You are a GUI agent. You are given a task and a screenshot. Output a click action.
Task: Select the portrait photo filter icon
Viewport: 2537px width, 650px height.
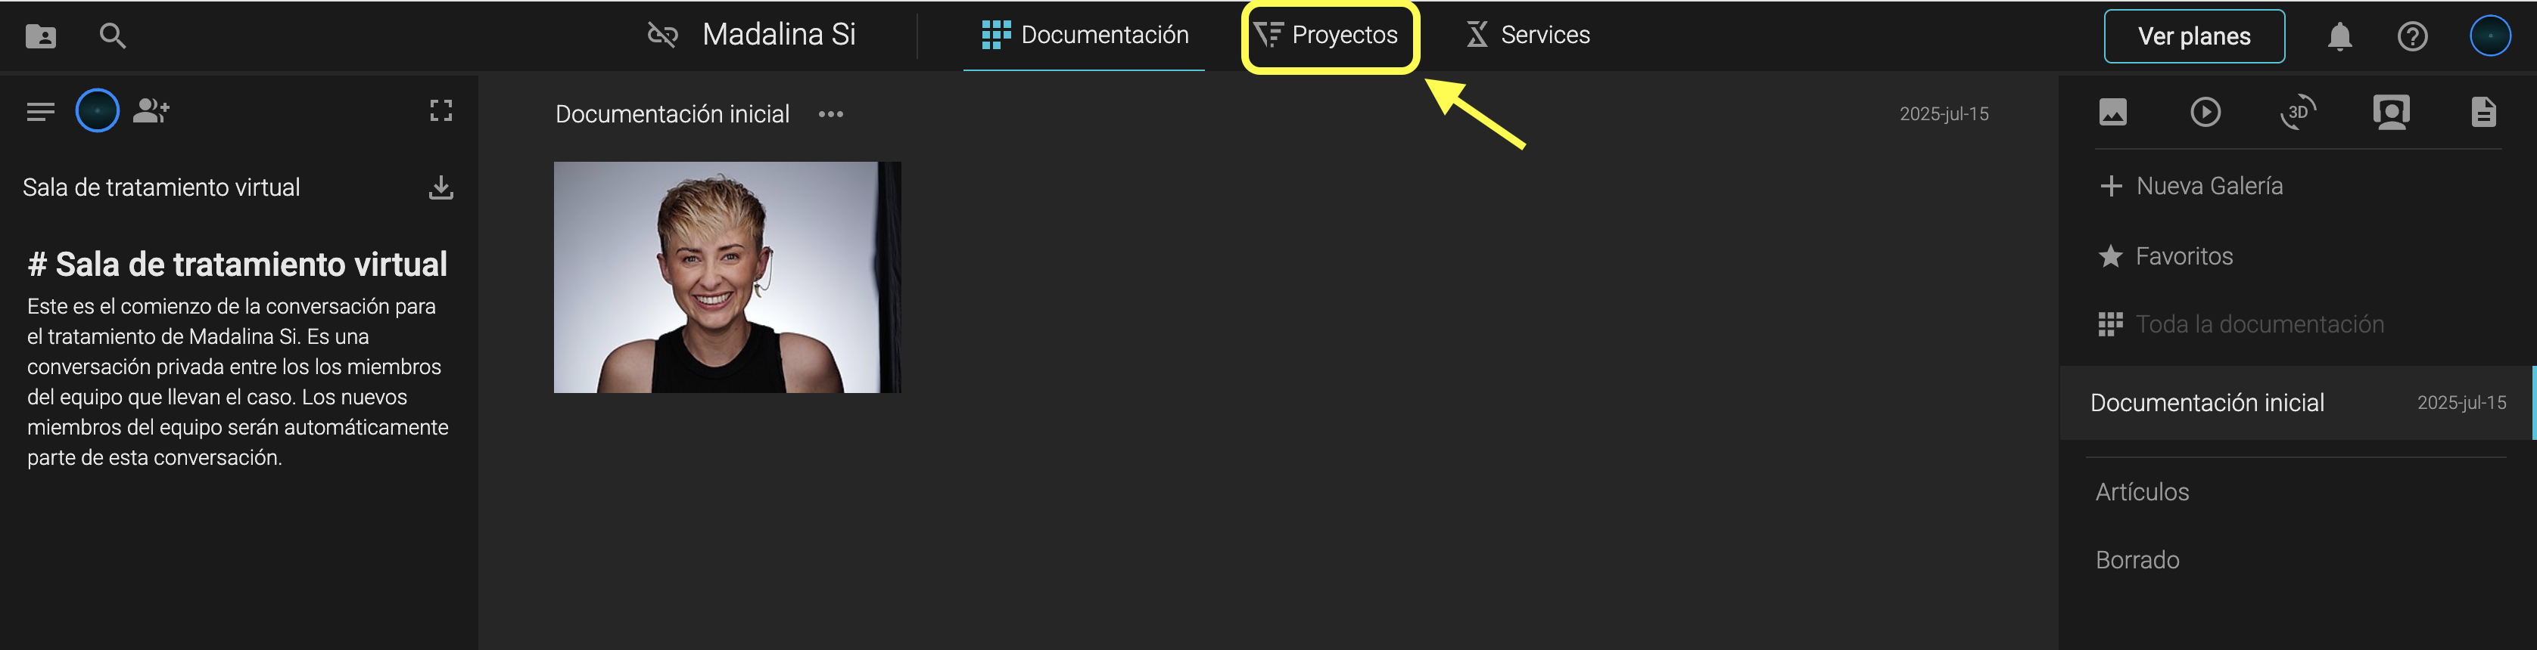click(x=2390, y=112)
